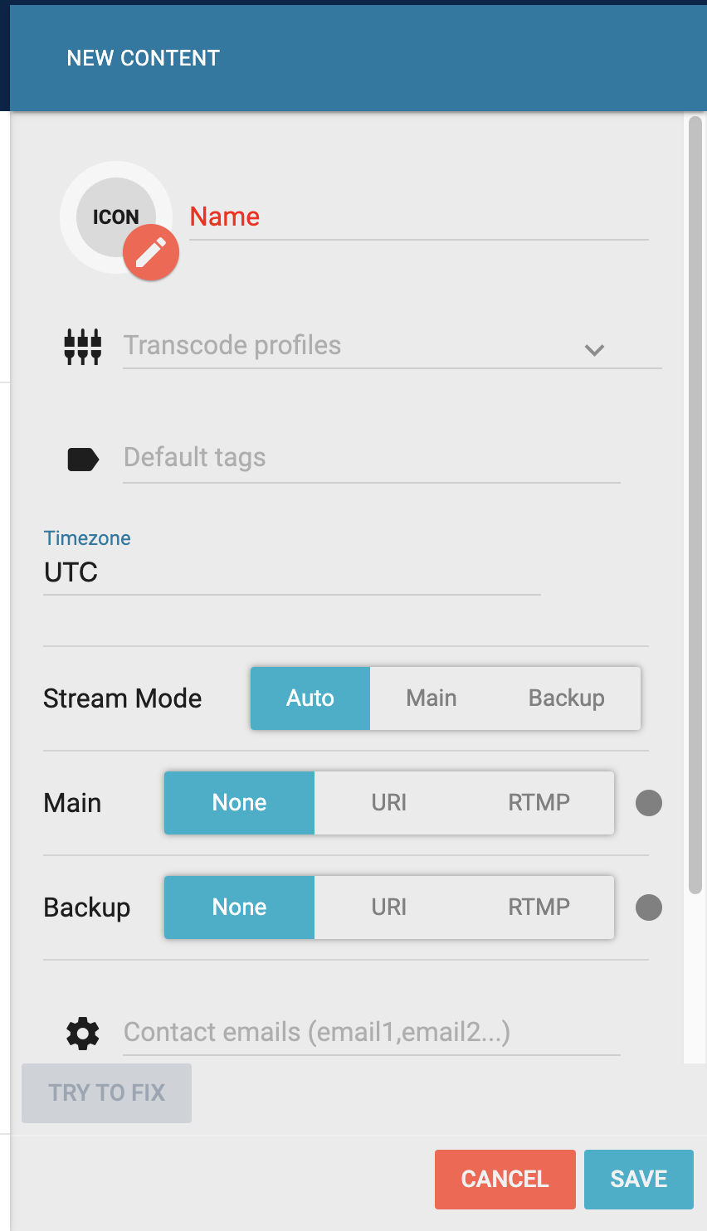Click the transcode profiles plug icon
The image size is (707, 1231).
(x=83, y=346)
